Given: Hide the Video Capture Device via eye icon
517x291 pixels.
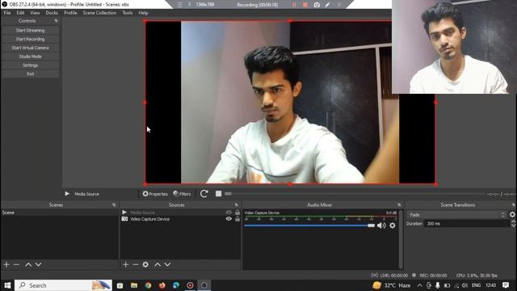Looking at the screenshot, I should [x=229, y=219].
